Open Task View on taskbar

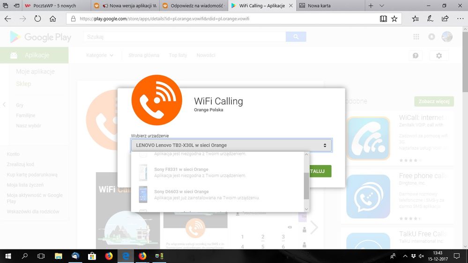[41, 256]
